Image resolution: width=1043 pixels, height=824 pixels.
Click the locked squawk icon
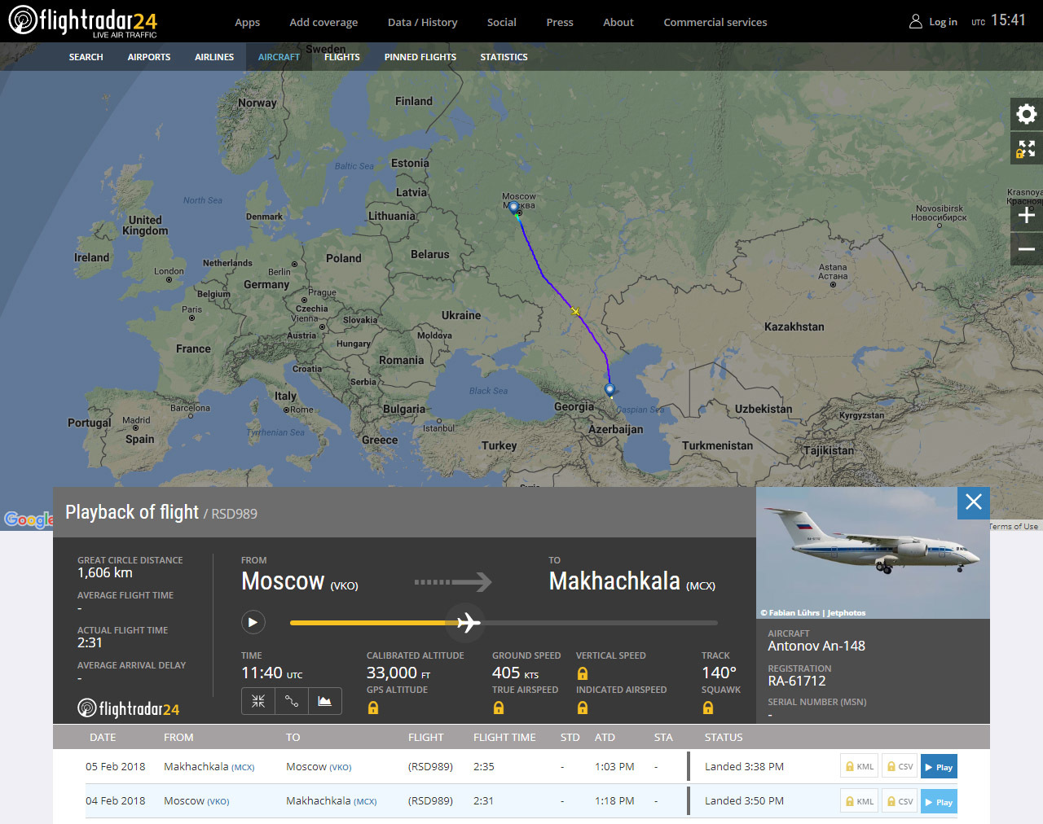pyautogui.click(x=708, y=708)
